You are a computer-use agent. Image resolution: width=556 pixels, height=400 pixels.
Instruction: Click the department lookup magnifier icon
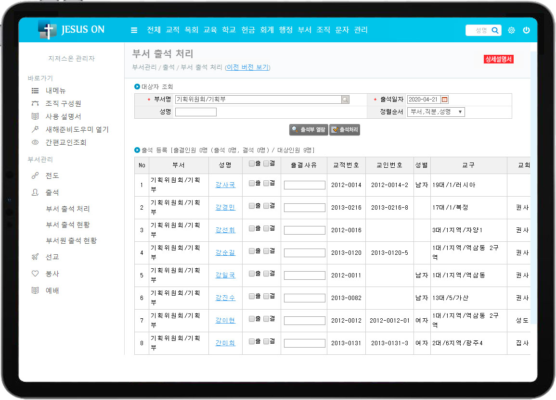345,100
